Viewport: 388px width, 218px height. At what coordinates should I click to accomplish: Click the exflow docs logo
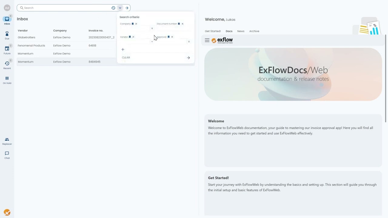[222, 40]
